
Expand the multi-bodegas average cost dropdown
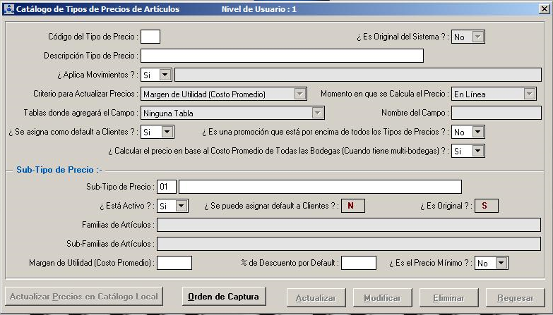click(x=477, y=151)
